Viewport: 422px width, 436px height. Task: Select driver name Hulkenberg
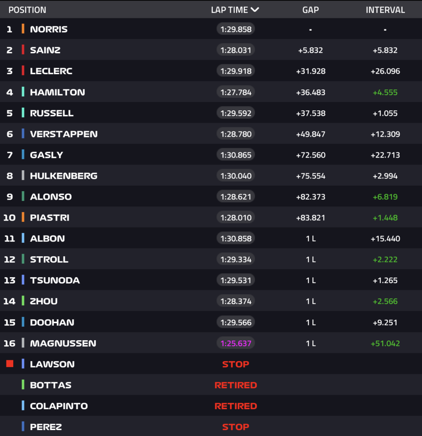pos(64,176)
